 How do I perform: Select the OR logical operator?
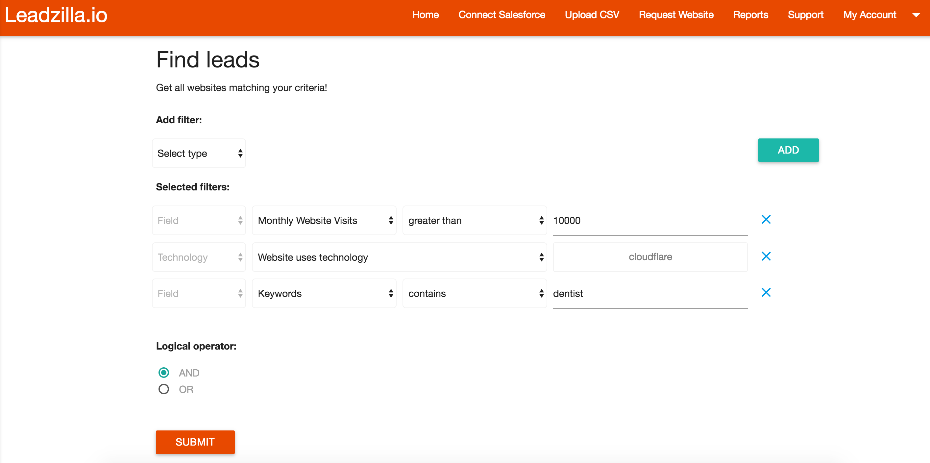click(x=164, y=389)
